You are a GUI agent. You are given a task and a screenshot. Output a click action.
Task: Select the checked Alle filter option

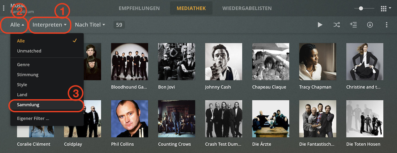point(47,41)
